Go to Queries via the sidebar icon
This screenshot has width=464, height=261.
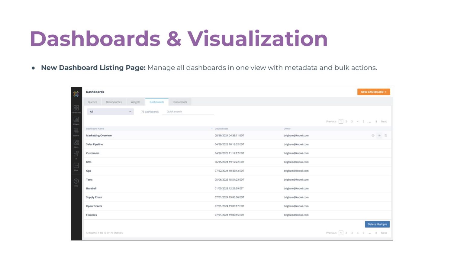tap(76, 131)
